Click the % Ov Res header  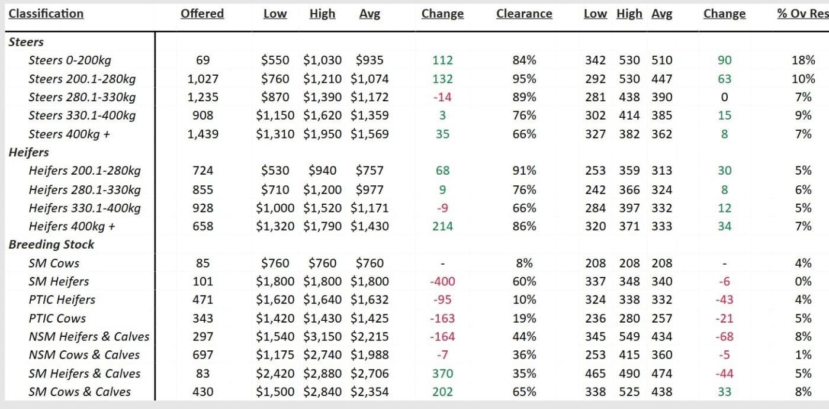click(x=802, y=14)
